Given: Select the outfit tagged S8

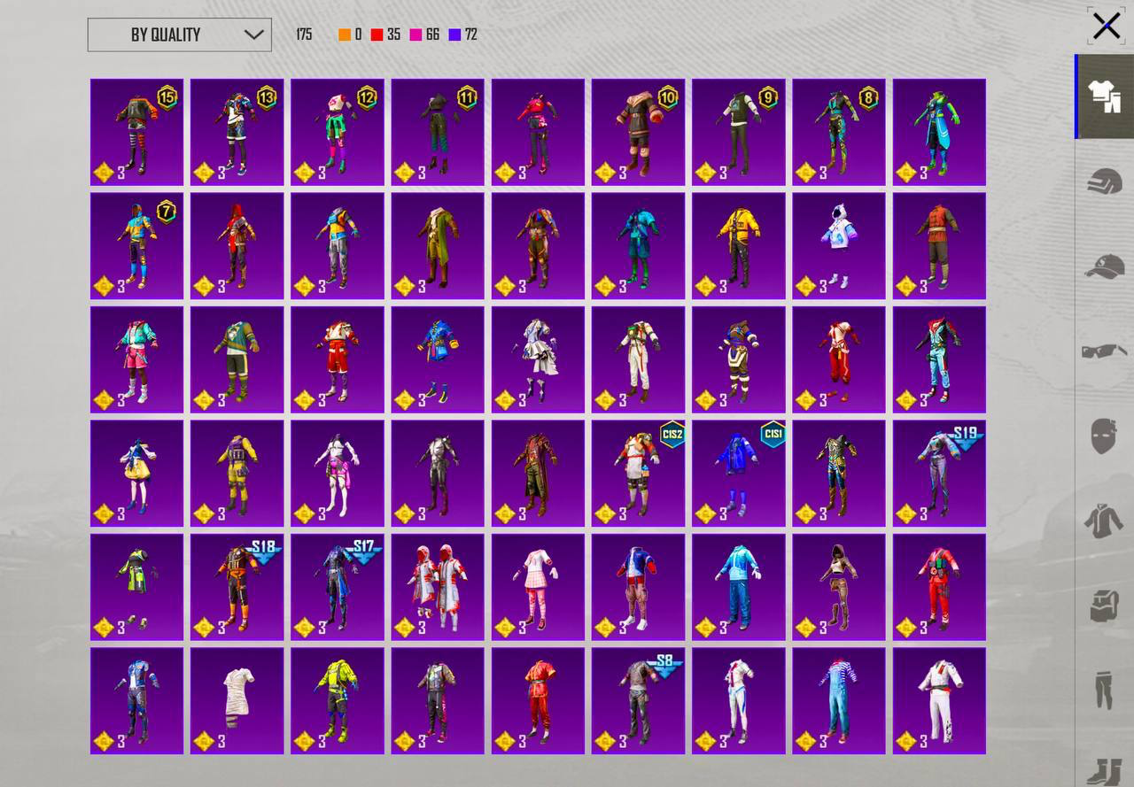Looking at the screenshot, I should pyautogui.click(x=638, y=701).
